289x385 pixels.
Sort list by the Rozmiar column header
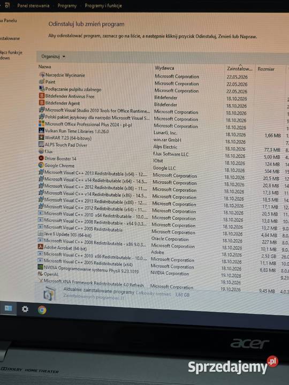[266, 69]
